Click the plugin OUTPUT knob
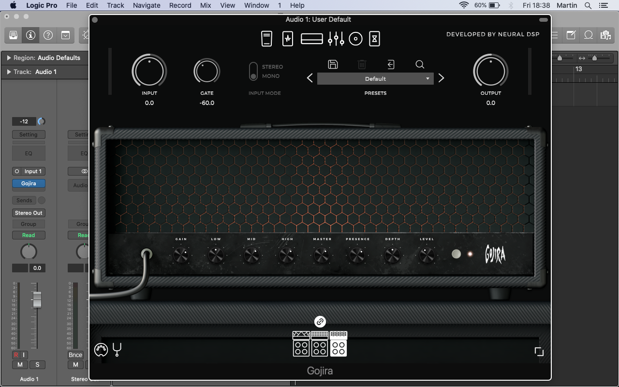 tap(491, 72)
